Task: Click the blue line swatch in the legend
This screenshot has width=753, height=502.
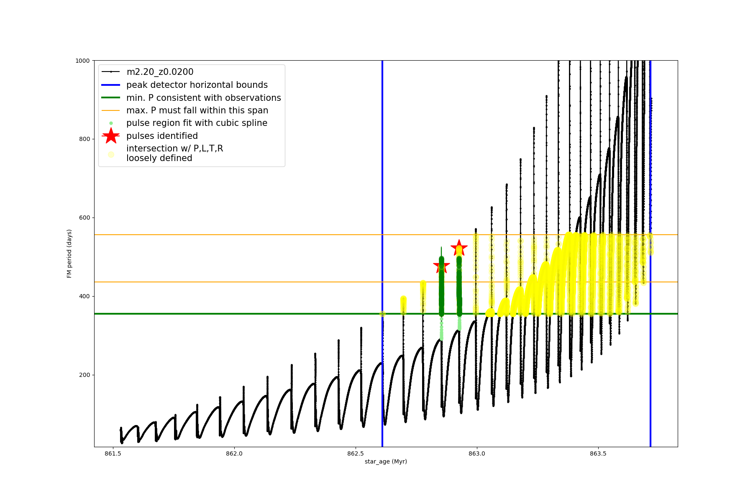Action: point(111,85)
